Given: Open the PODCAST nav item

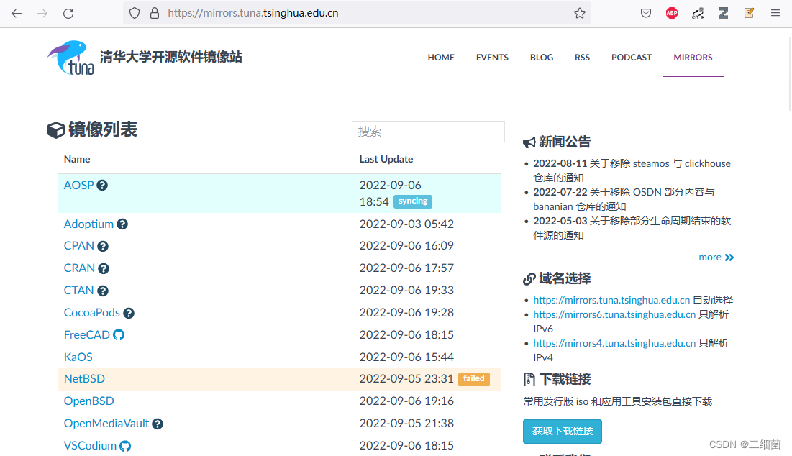Looking at the screenshot, I should pyautogui.click(x=632, y=58).
